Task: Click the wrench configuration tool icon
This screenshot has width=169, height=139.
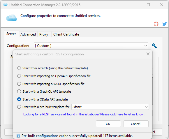Action: pos(154,45)
